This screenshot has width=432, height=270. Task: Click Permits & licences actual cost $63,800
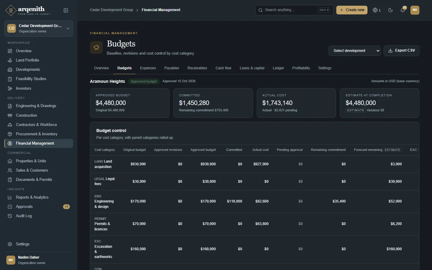pyautogui.click(x=262, y=224)
